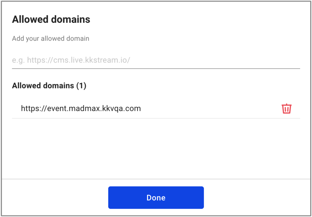Screen dimensions: 312x217
Task: Click the underline of the domain input
Action: coord(156,68)
